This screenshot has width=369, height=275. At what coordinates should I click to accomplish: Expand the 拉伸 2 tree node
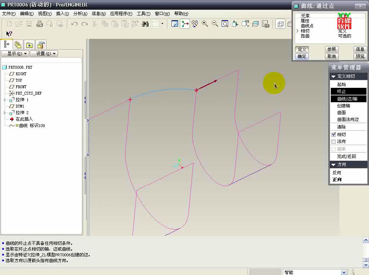coord(5,113)
